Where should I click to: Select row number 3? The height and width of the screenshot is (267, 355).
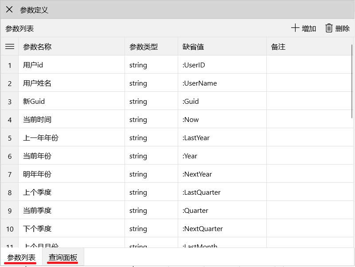pyautogui.click(x=9, y=101)
